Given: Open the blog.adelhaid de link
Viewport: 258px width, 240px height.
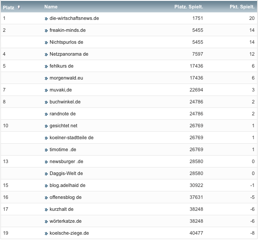Looking at the screenshot, I should 67,185.
